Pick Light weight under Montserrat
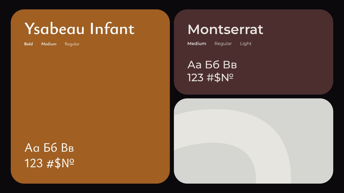The height and width of the screenshot is (193, 344). (246, 43)
